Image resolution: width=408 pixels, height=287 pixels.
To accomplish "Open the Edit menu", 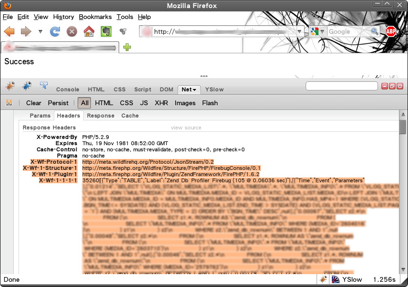I will click(x=23, y=17).
